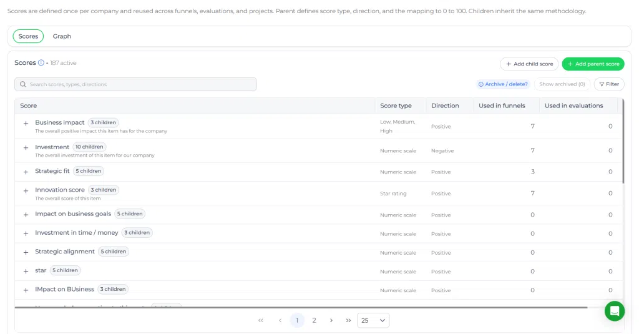Click the horizontal table scrollbar
The image size is (639, 334).
coord(301,308)
